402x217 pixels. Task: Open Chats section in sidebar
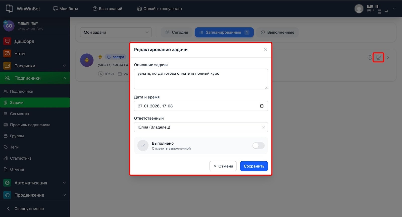(20, 54)
